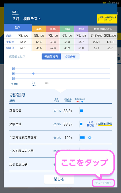Click the 閉じる button

pos(59,179)
